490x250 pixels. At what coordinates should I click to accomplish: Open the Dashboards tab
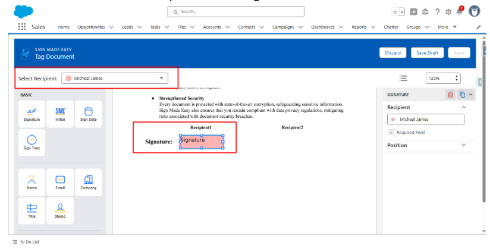click(x=323, y=27)
